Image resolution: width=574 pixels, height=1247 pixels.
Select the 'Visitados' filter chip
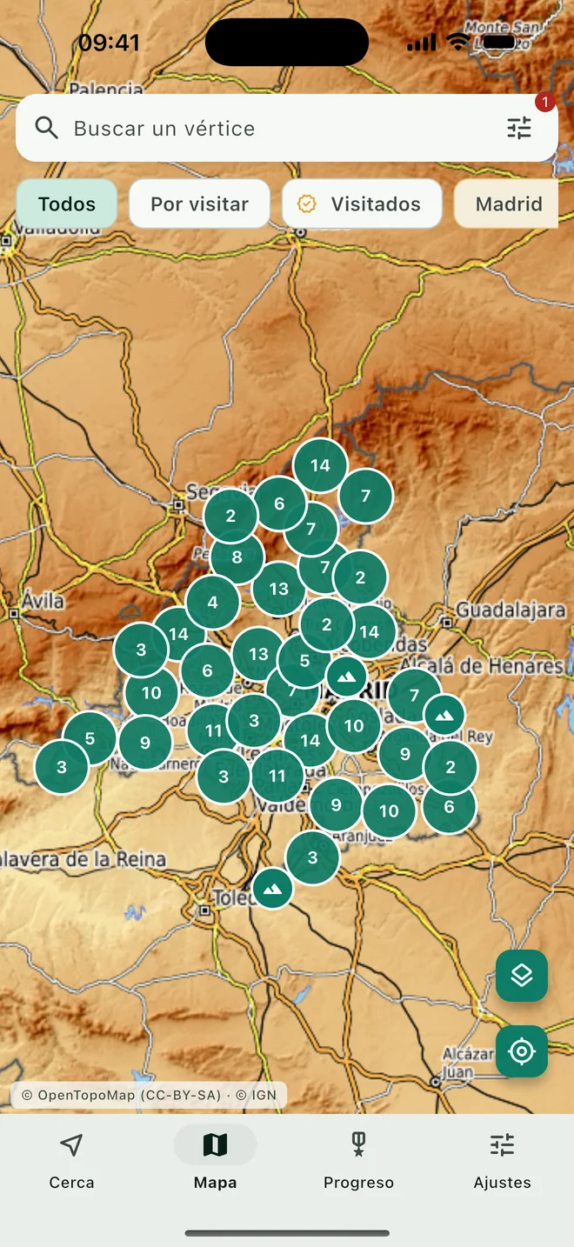point(363,204)
